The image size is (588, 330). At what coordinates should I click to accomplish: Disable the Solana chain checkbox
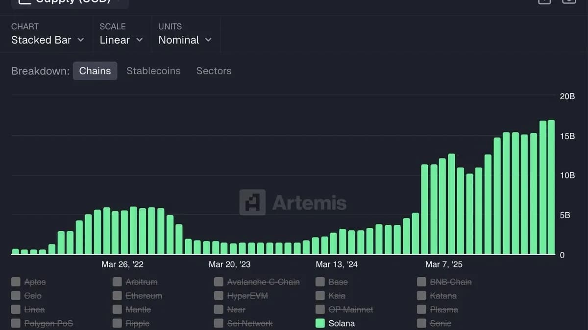pos(320,323)
